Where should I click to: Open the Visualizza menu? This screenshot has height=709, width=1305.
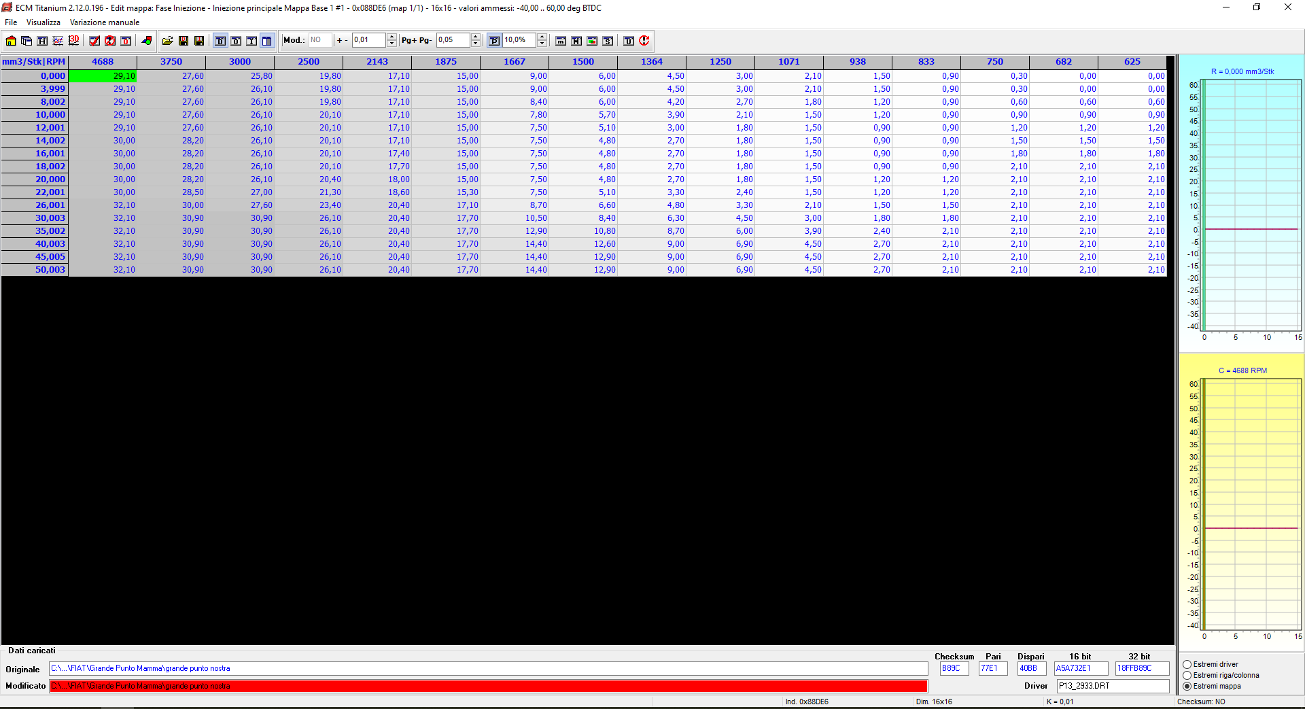(x=43, y=22)
